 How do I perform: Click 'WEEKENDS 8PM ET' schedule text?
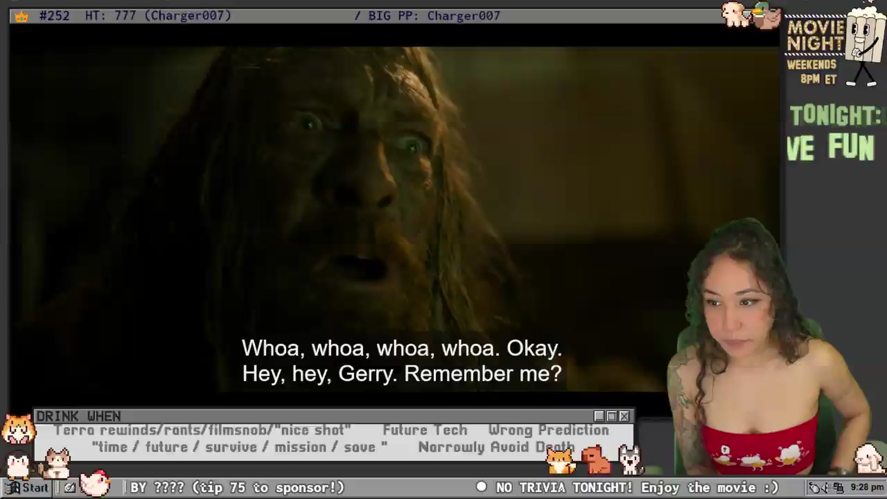click(812, 72)
